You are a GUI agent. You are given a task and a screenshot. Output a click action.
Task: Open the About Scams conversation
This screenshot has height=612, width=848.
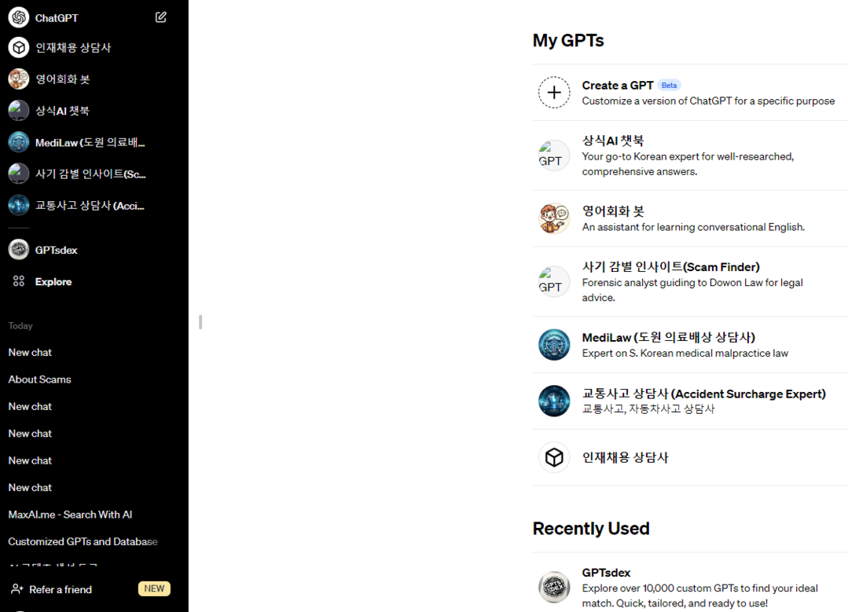click(x=39, y=379)
